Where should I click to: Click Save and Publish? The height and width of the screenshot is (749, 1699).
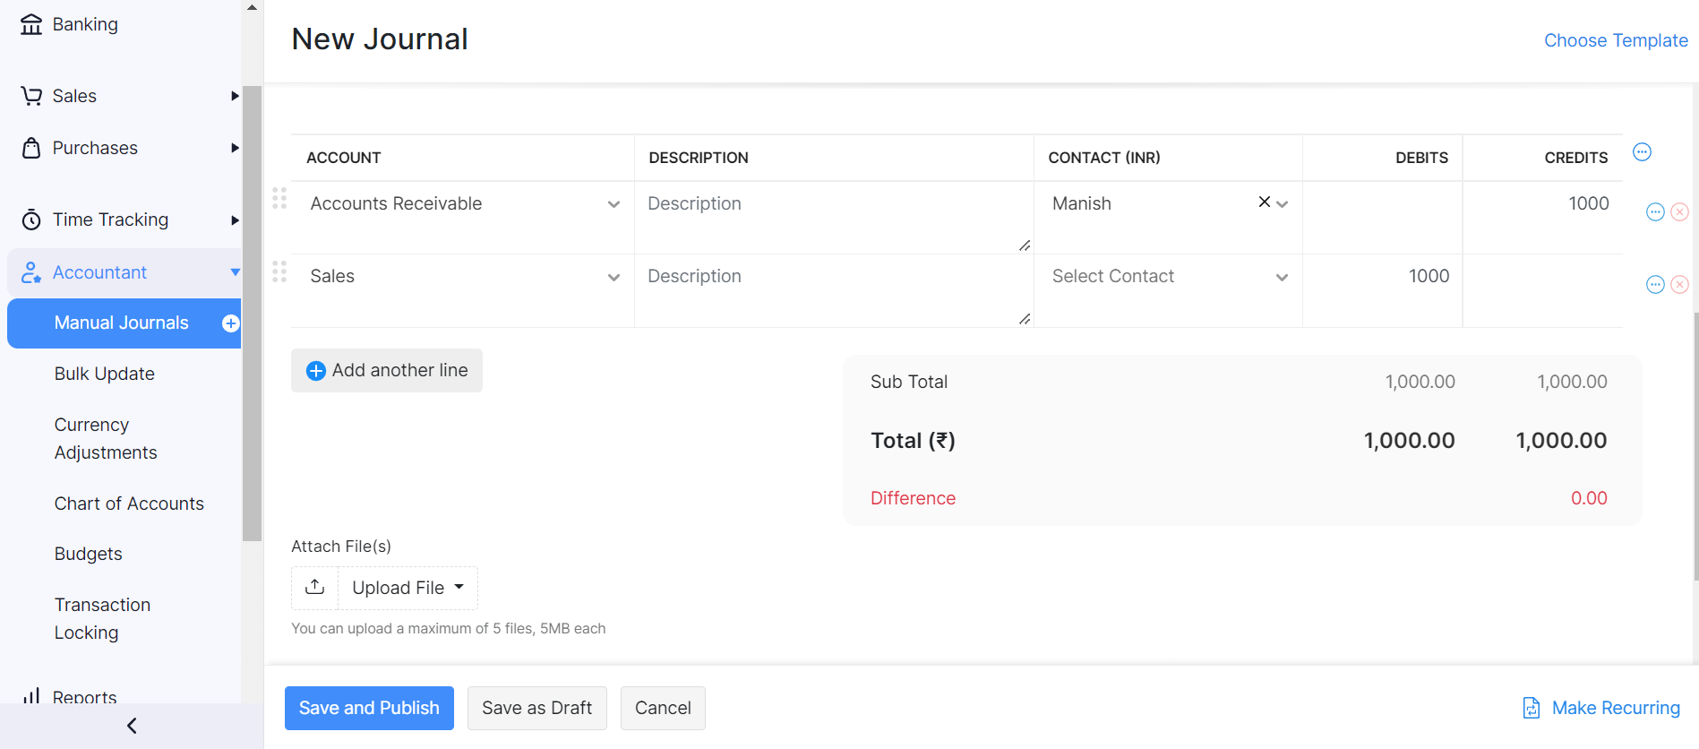pos(369,708)
